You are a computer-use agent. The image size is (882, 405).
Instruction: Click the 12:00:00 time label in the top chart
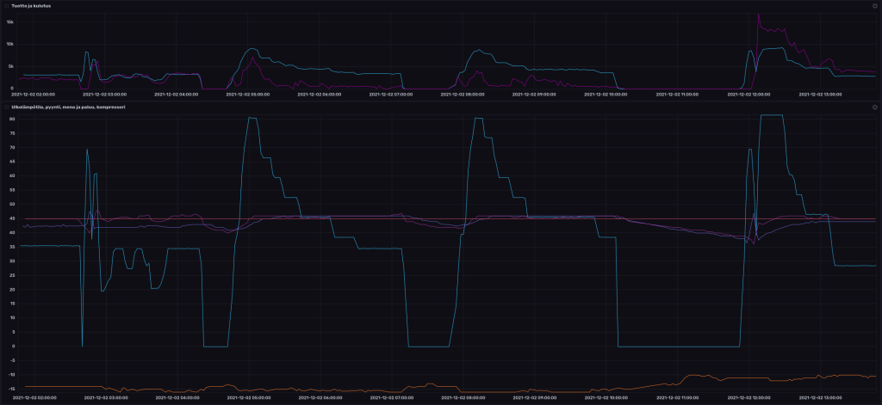[750, 94]
